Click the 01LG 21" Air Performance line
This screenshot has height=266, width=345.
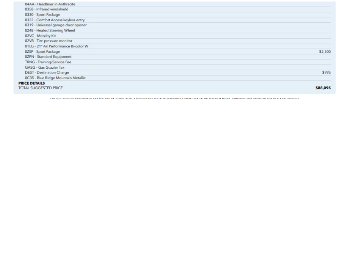tap(56, 46)
